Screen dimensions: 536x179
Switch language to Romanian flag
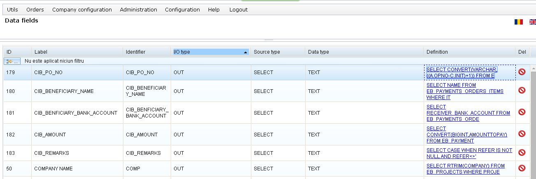click(x=518, y=22)
